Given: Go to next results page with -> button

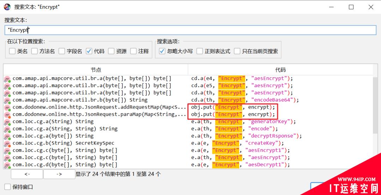Looking at the screenshot, I should (x=59, y=174).
